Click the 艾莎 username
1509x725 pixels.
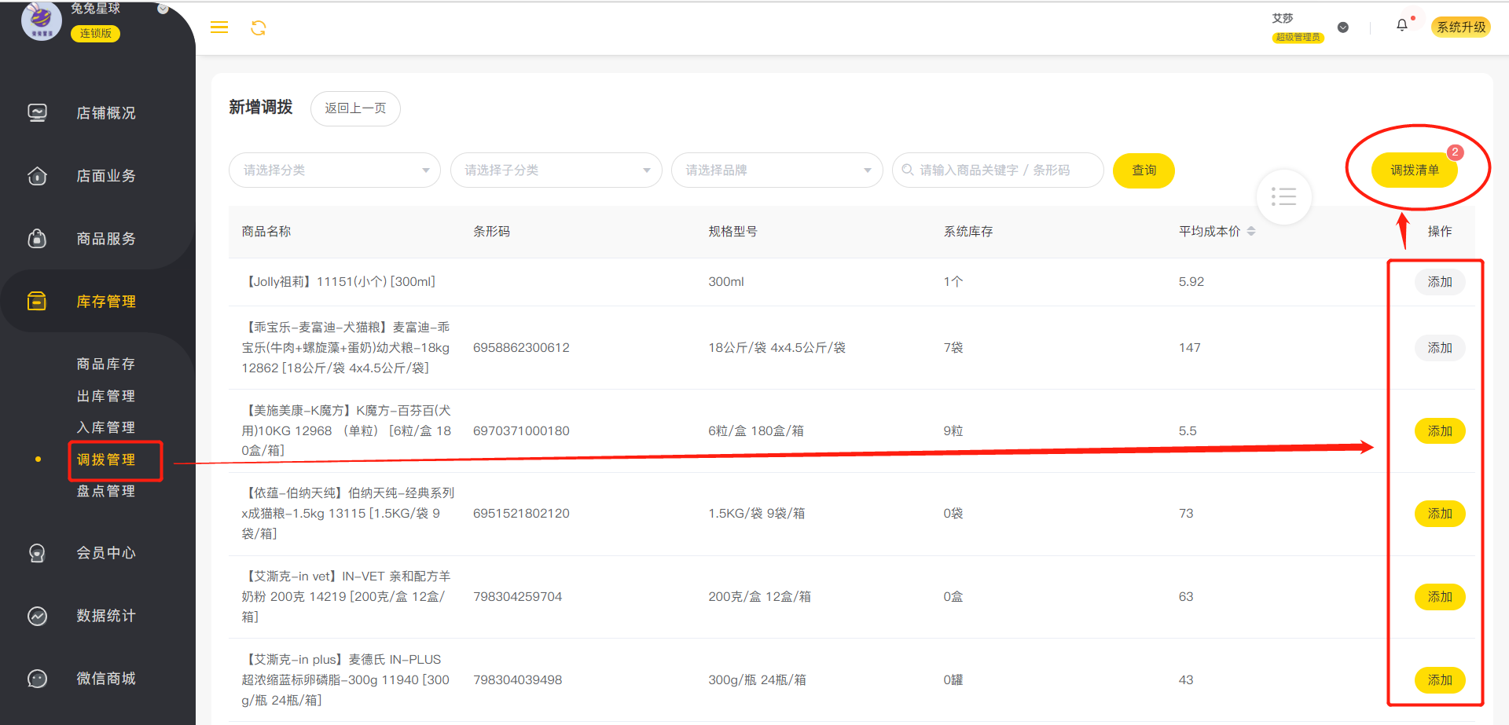tap(1283, 18)
